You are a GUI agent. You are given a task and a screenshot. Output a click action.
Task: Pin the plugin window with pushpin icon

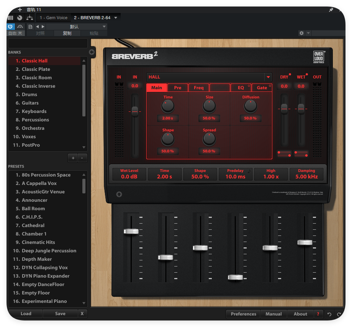tap(331, 10)
